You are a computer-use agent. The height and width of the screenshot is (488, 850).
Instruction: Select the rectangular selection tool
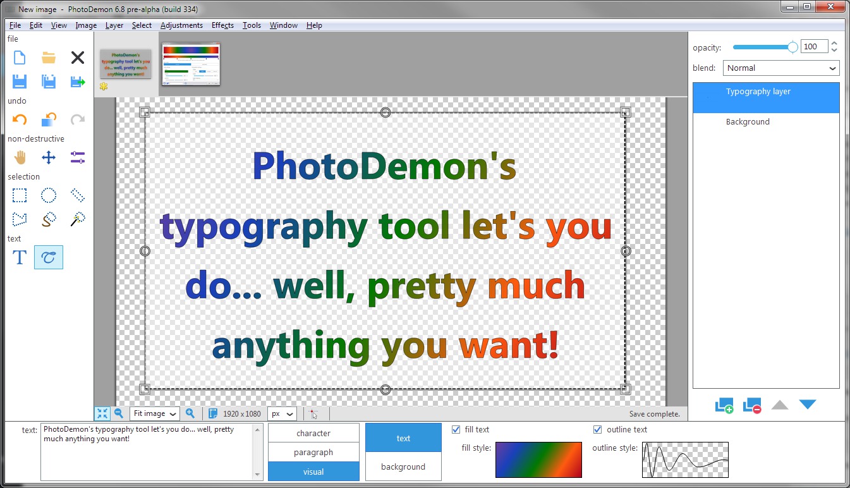click(20, 195)
